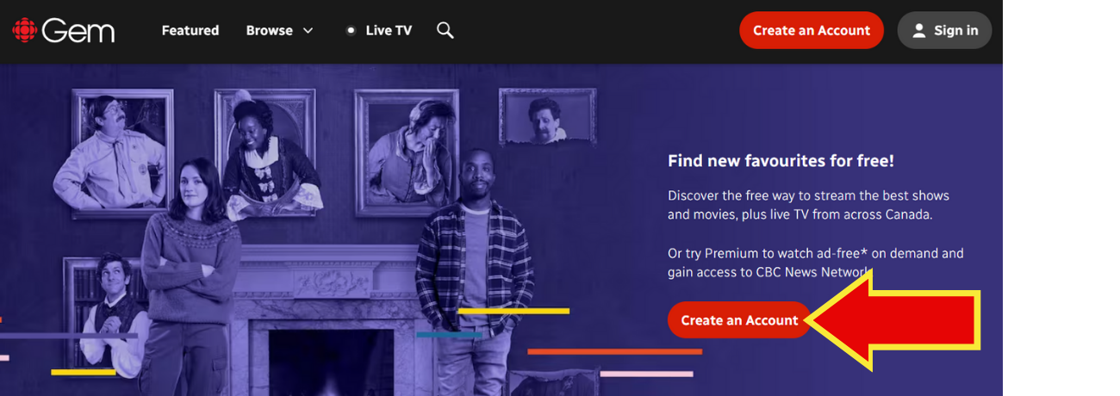Click the person icon in Sign in
Image resolution: width=1120 pixels, height=396 pixels.
[x=918, y=30]
